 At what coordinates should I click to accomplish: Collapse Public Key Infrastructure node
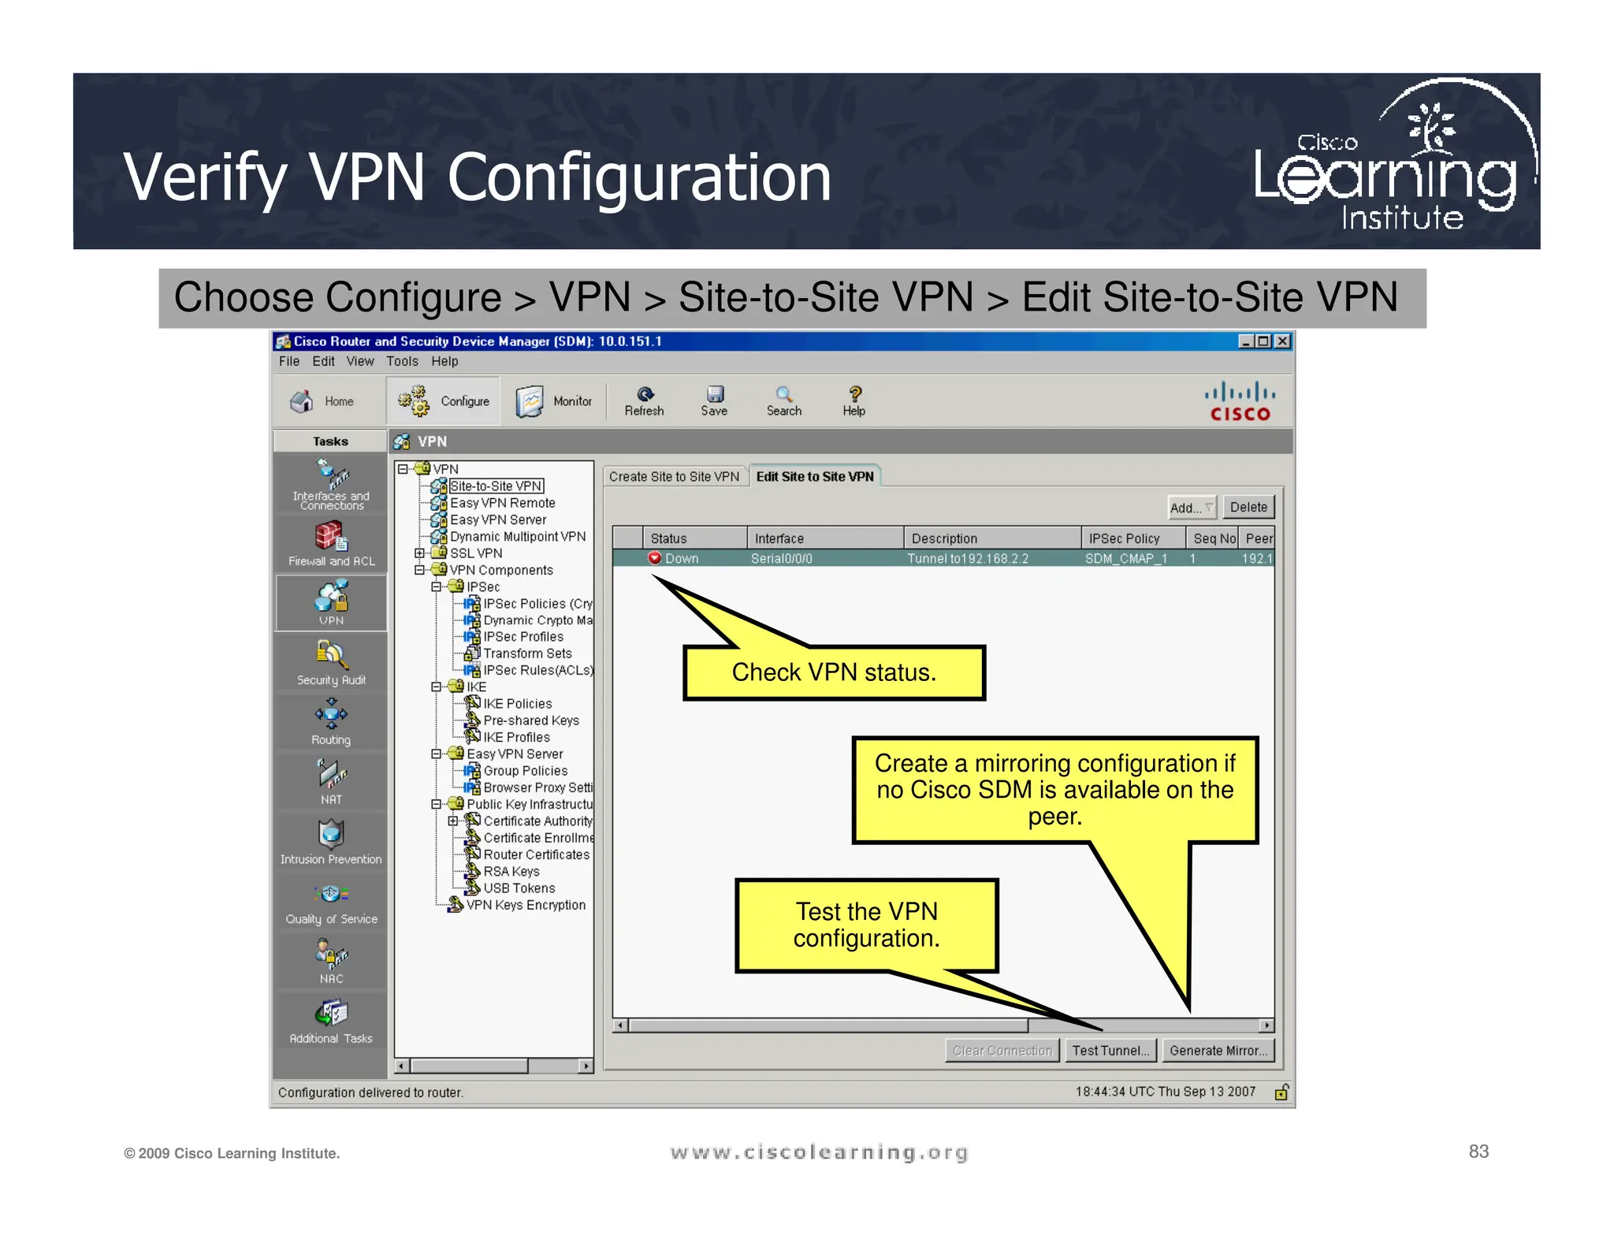[437, 804]
